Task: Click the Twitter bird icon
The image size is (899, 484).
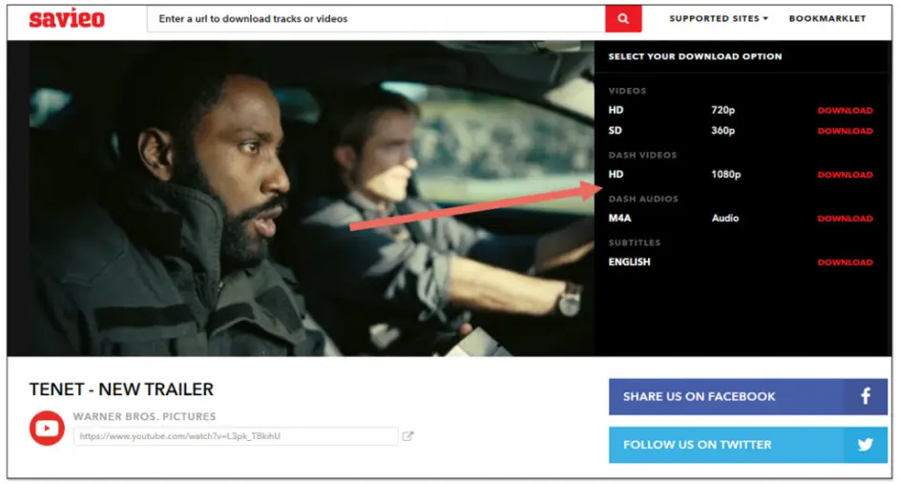Action: tap(866, 445)
